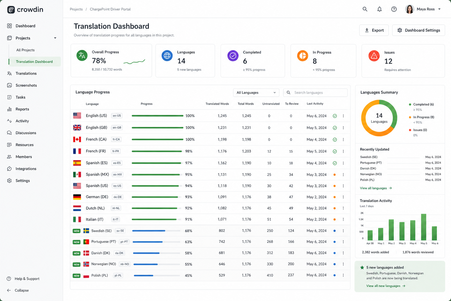Click the es-MX locale tag

click(x=117, y=175)
